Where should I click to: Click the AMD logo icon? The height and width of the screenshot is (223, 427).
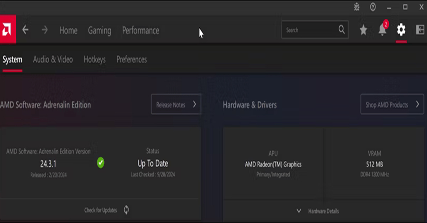pyautogui.click(x=7, y=29)
